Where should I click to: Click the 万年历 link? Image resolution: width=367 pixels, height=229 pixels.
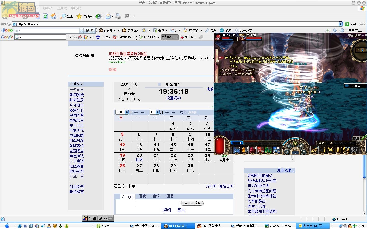(x=211, y=186)
